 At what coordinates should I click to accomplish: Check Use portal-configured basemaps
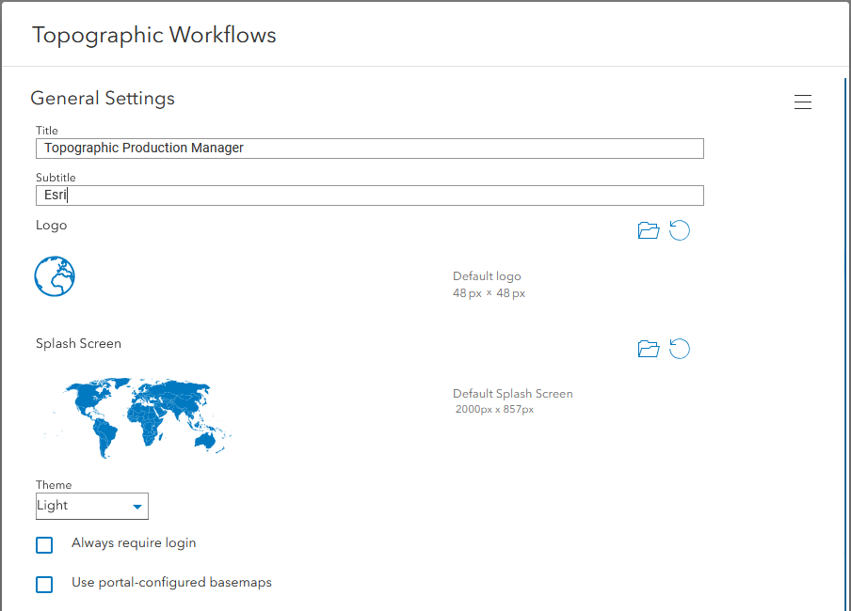(x=43, y=584)
